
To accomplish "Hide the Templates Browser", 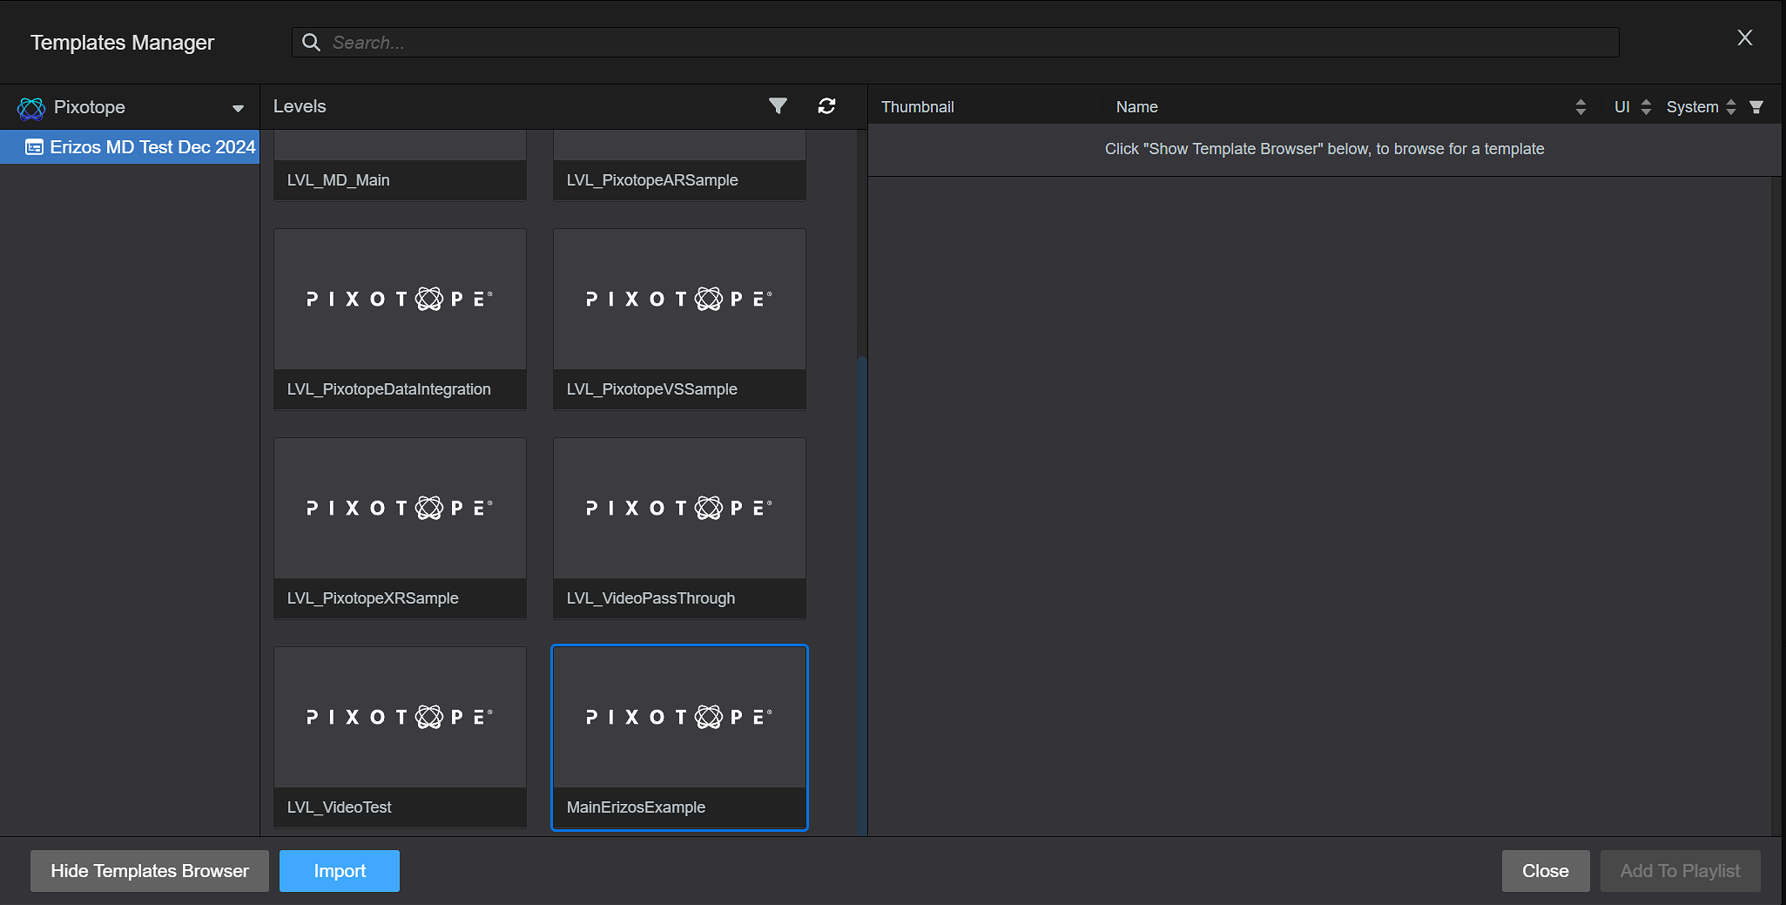I will 150,871.
